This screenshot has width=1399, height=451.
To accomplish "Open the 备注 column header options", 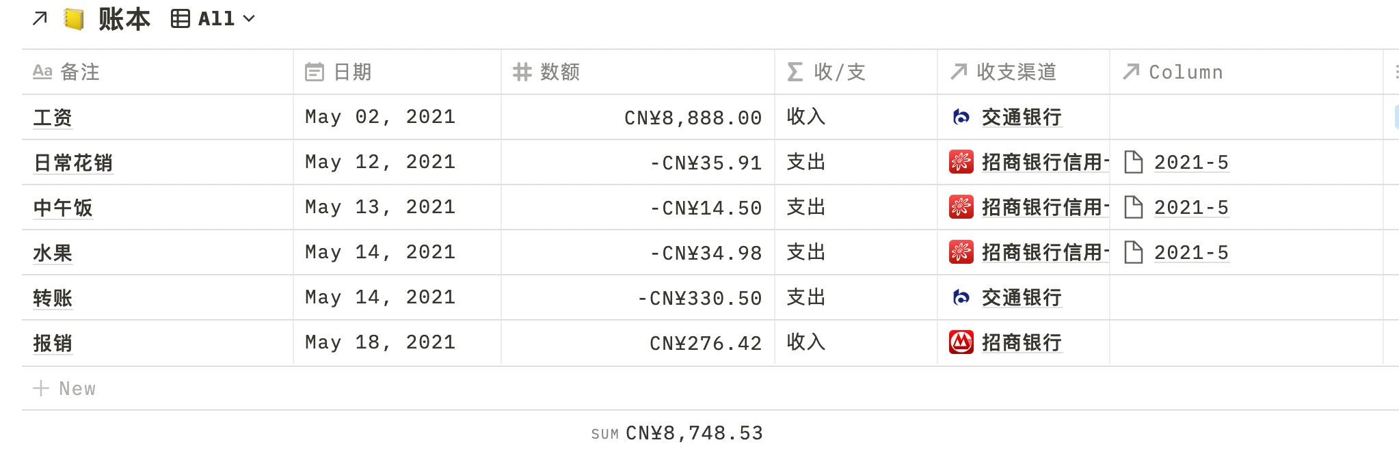I will click(x=82, y=71).
